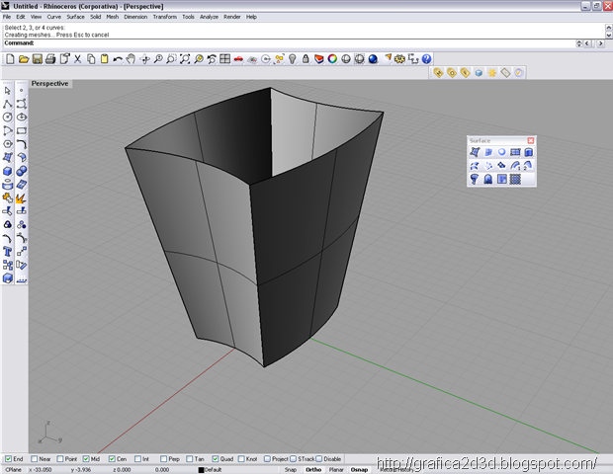
Task: Open a file with the folder icon
Action: pos(24,59)
